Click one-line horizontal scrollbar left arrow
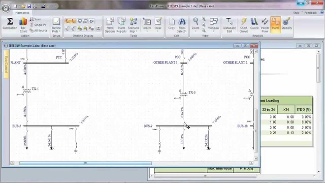 [x=12, y=163]
